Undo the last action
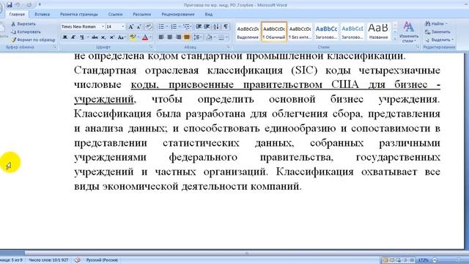 pyautogui.click(x=18, y=5)
